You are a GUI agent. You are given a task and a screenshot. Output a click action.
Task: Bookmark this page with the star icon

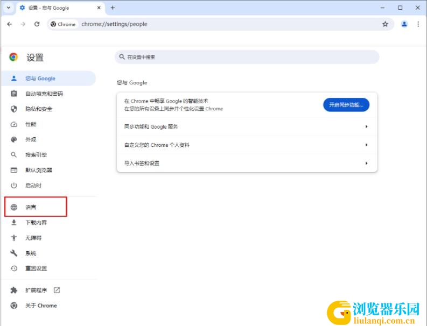[x=385, y=24]
